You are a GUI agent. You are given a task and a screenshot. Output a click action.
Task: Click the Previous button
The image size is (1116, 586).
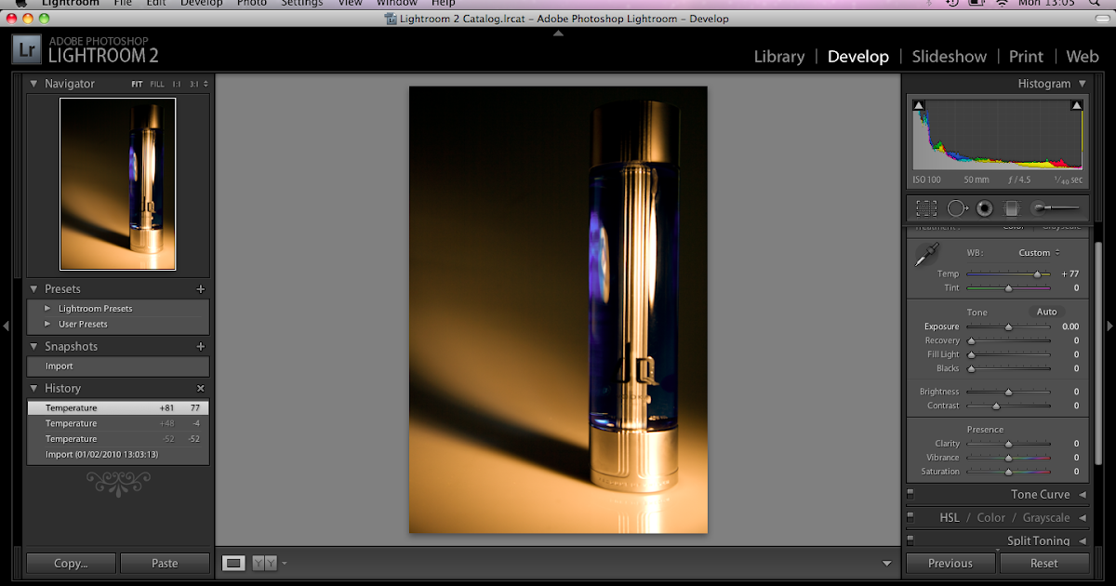tap(950, 564)
